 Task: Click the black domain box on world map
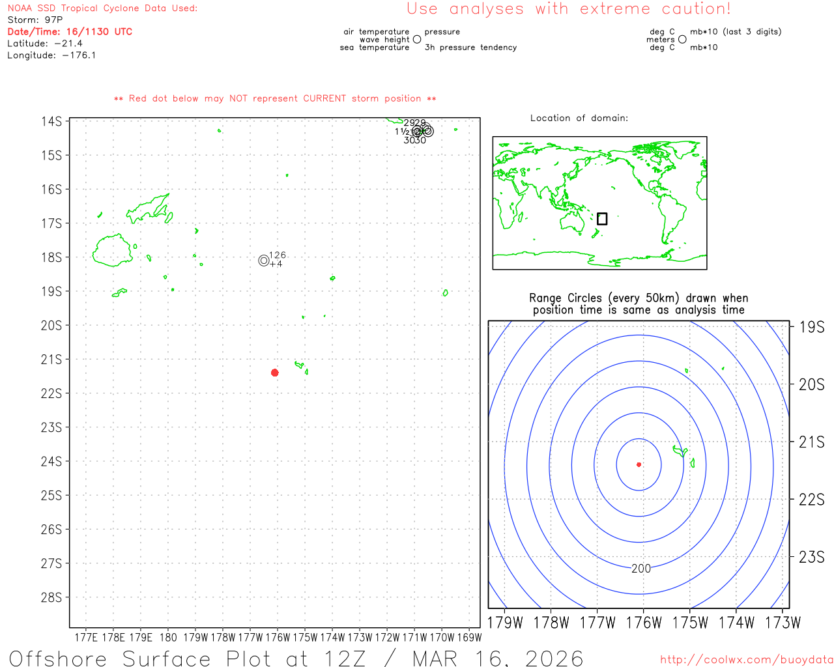602,219
